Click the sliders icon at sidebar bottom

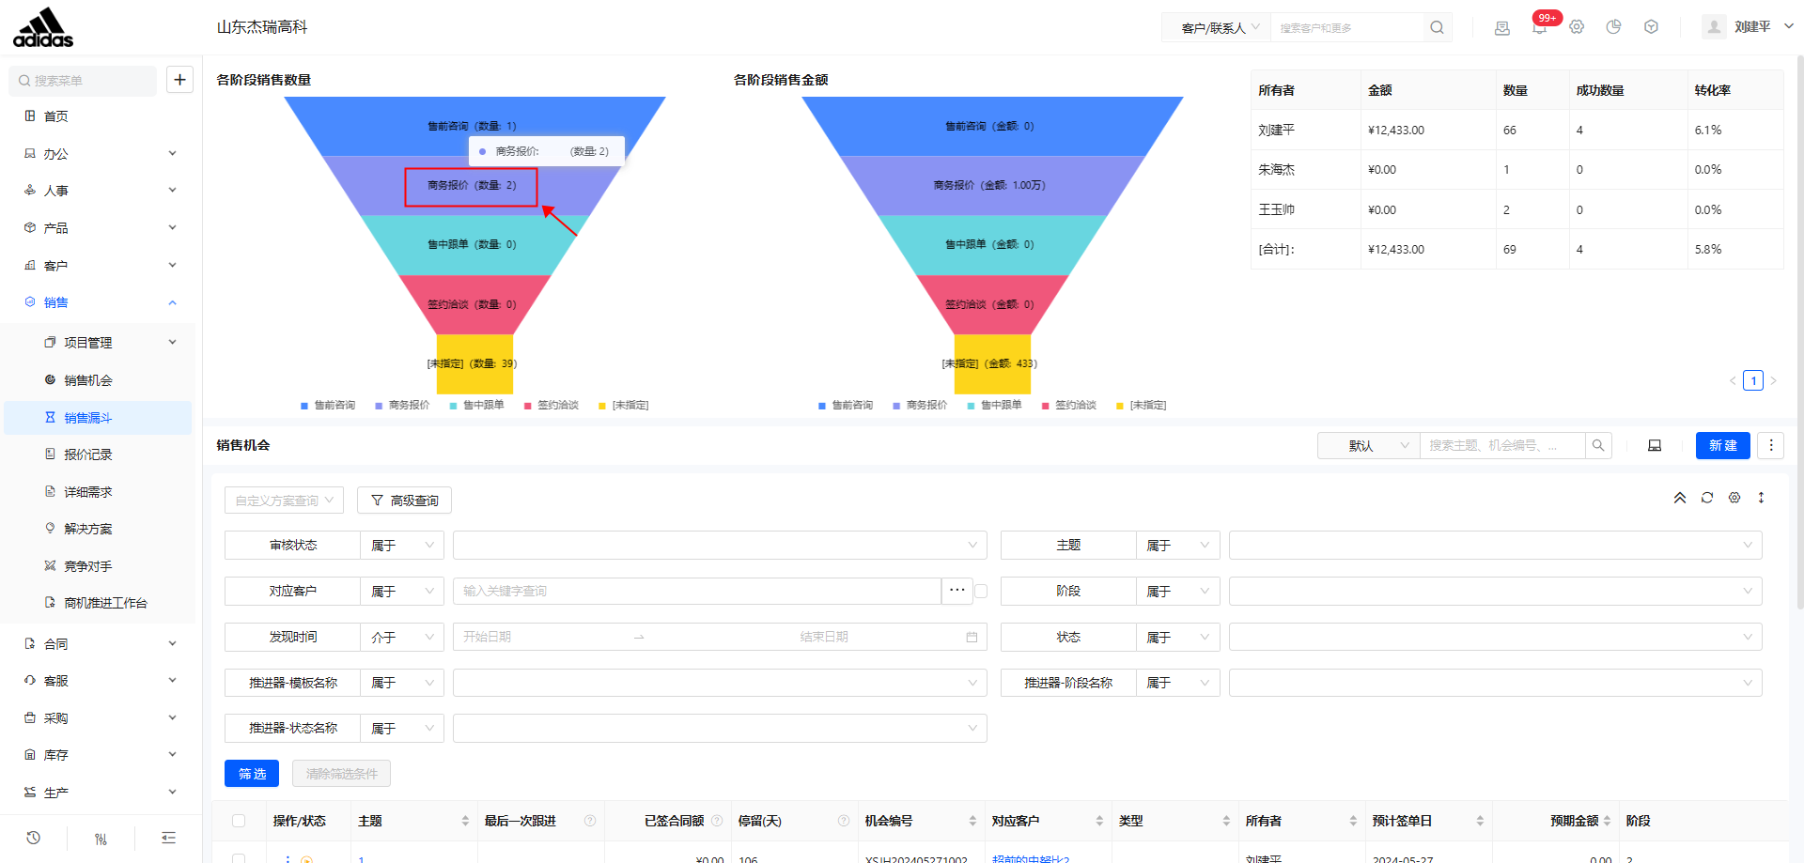[101, 839]
